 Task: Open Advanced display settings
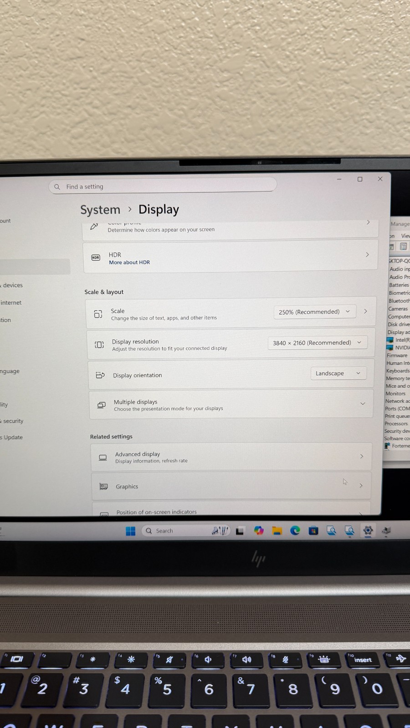231,457
